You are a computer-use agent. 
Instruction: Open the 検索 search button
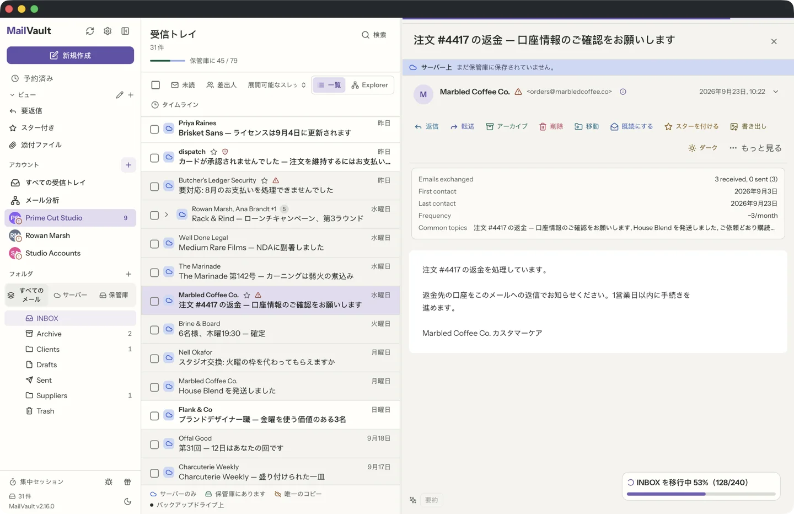[x=374, y=35]
